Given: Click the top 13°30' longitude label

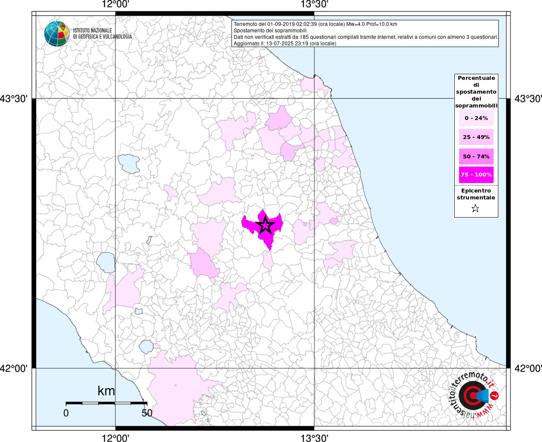Looking at the screenshot, I should pos(314,5).
